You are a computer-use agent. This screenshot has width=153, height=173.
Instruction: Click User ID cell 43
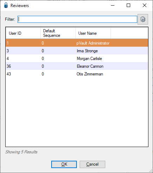point(9,74)
